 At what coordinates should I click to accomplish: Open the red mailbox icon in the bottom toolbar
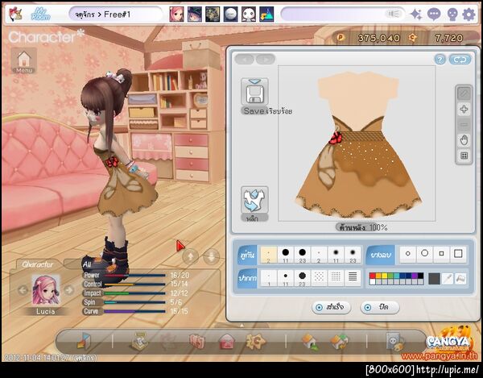click(x=227, y=342)
